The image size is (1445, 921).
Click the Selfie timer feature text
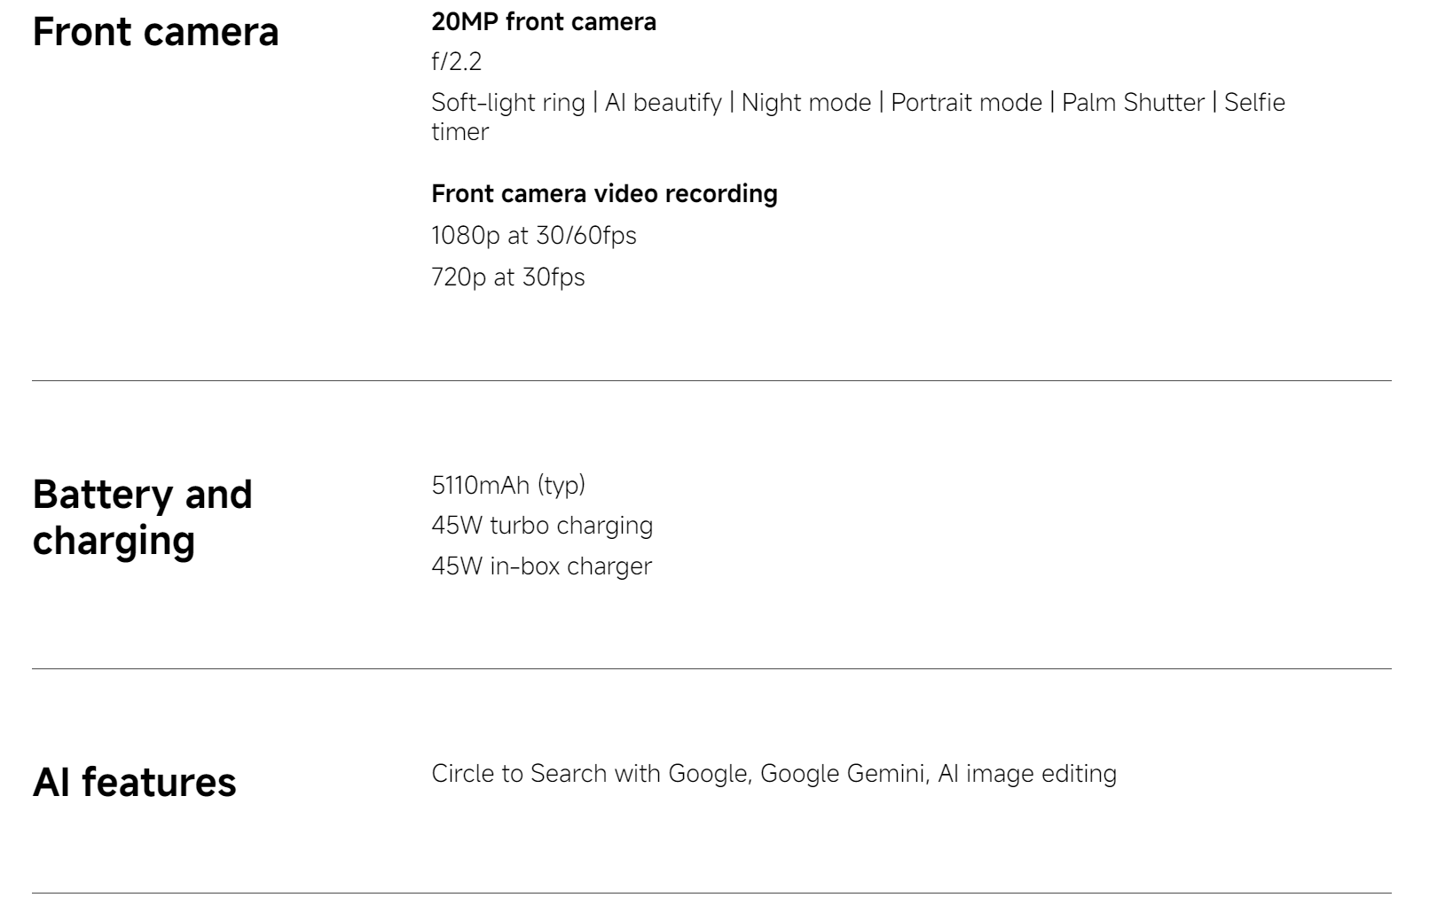[858, 117]
